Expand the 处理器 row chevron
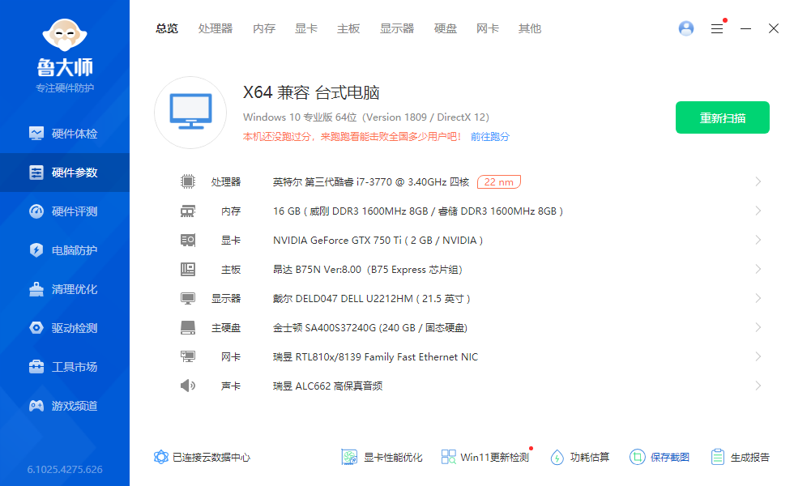The height and width of the screenshot is (486, 794). tap(758, 181)
